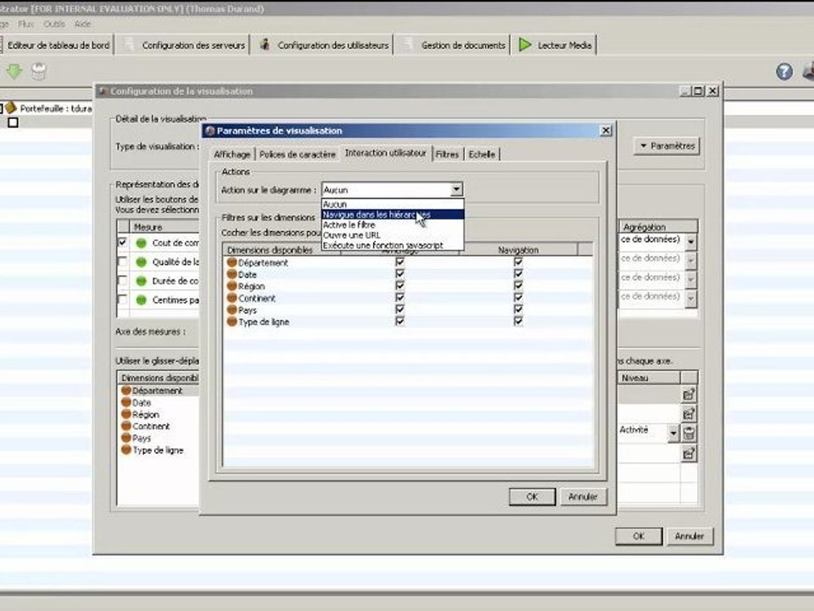Image resolution: width=814 pixels, height=611 pixels.
Task: Open aggregation dropdown on fourth measure row
Action: click(x=691, y=298)
